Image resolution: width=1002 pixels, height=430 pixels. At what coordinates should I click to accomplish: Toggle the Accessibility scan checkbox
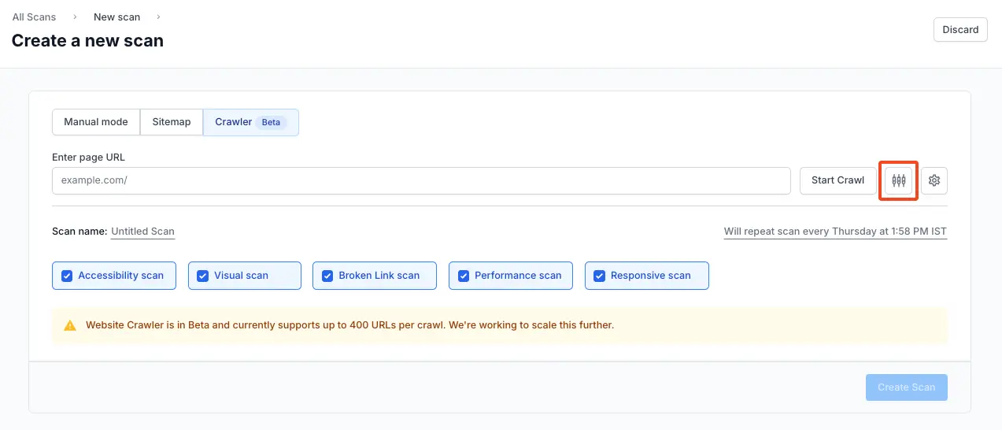tap(67, 276)
